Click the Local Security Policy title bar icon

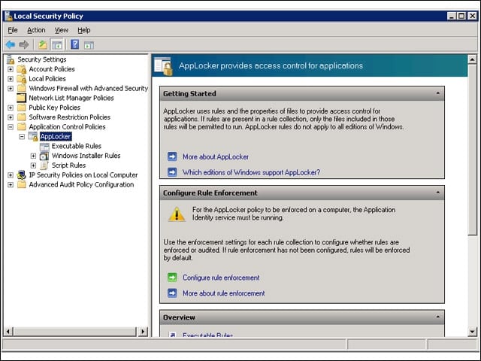tap(8, 16)
